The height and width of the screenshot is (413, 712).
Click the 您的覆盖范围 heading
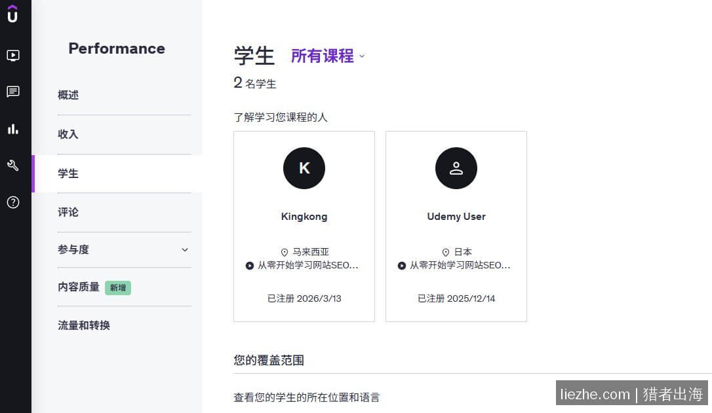(269, 361)
